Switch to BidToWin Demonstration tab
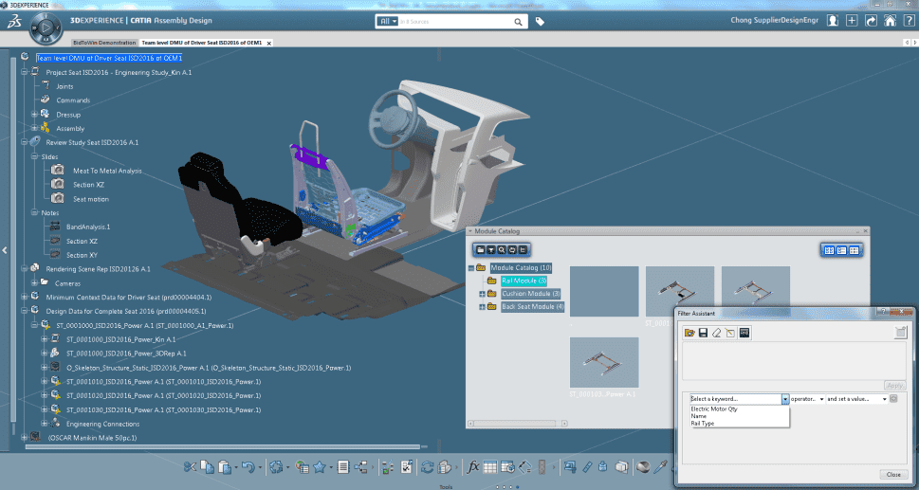Screen dimensions: 919x490 [104, 43]
